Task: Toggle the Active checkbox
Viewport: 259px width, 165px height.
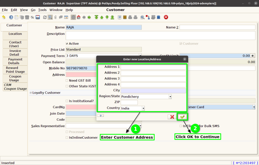Action: [x=67, y=44]
